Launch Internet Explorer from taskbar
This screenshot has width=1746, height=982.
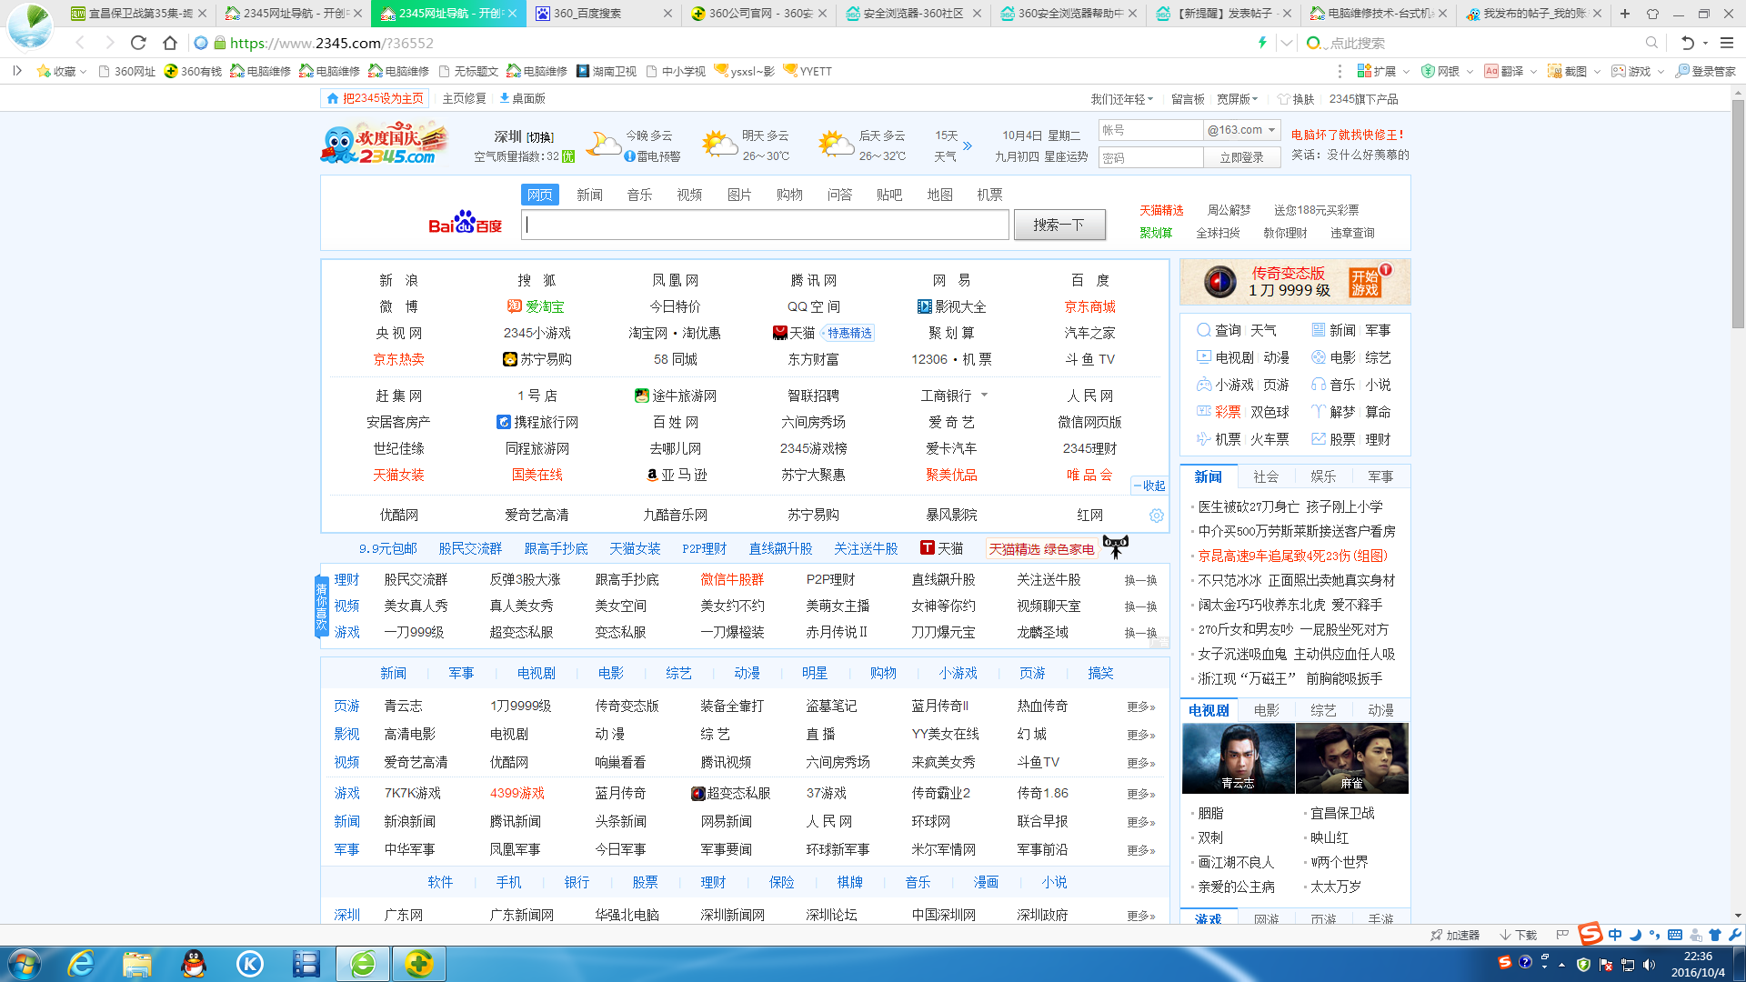[81, 964]
